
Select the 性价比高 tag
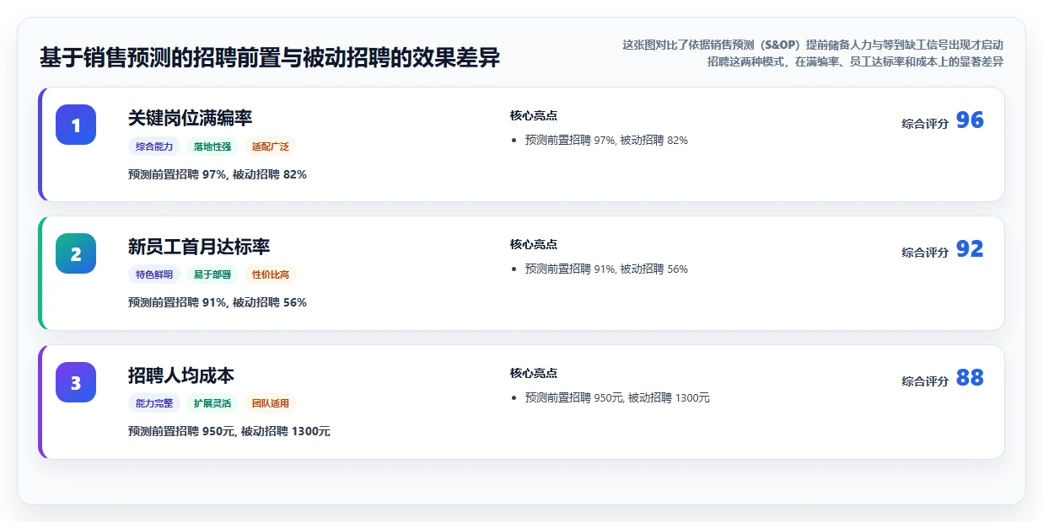click(x=271, y=274)
